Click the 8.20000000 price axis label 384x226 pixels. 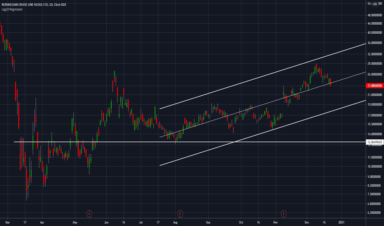[375, 185]
